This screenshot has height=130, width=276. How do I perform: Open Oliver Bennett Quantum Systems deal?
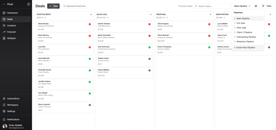(184, 38)
